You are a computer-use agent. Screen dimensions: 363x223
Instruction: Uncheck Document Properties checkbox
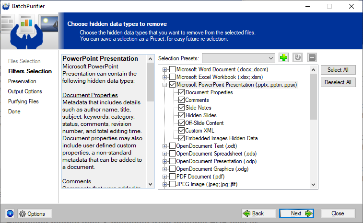[x=181, y=92]
